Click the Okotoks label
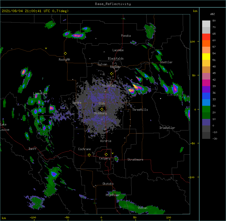Image resolution: width=226 pixels, height=221 pixels. click(108, 184)
